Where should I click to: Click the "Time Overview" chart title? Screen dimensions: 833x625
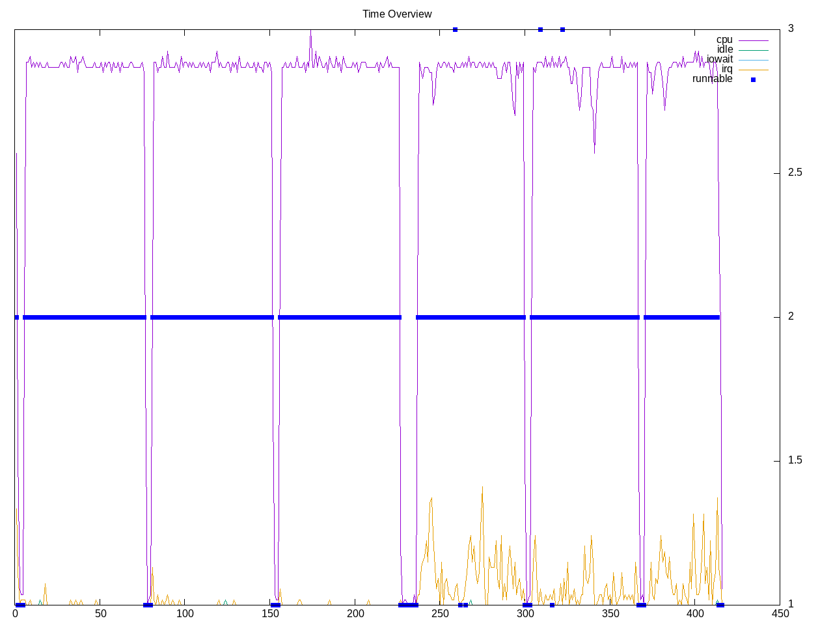pyautogui.click(x=396, y=14)
